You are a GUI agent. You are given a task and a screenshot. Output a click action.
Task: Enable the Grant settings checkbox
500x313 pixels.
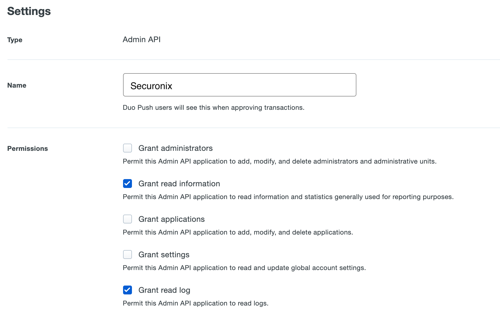(127, 255)
